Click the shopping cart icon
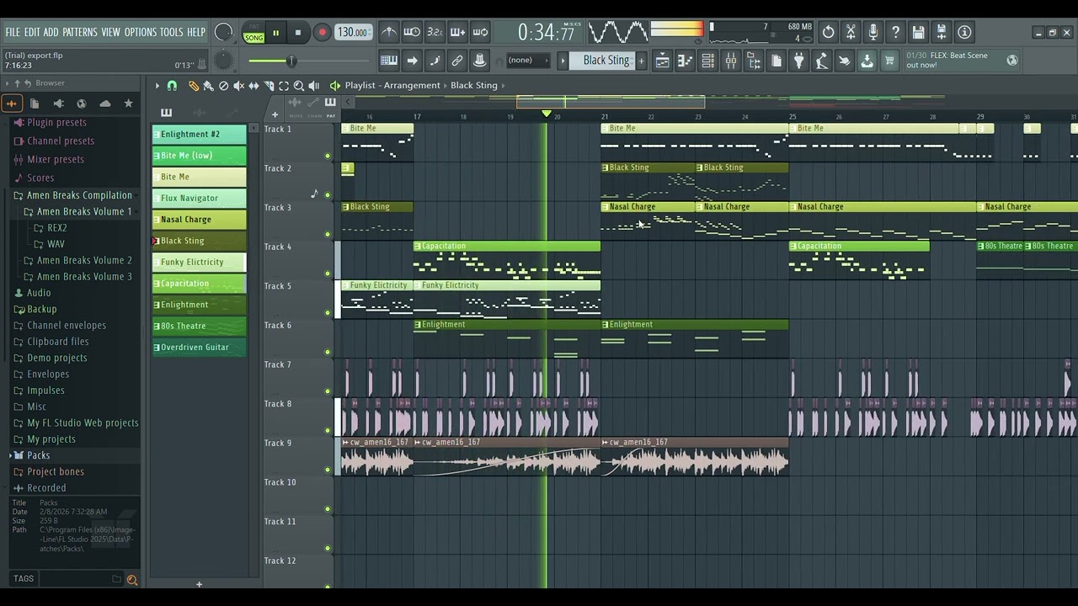This screenshot has height=606, width=1078. (889, 61)
